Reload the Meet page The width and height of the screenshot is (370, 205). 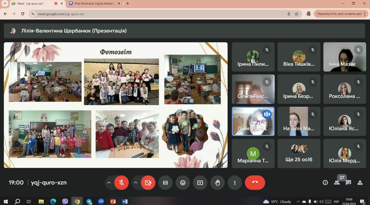[x=23, y=14]
